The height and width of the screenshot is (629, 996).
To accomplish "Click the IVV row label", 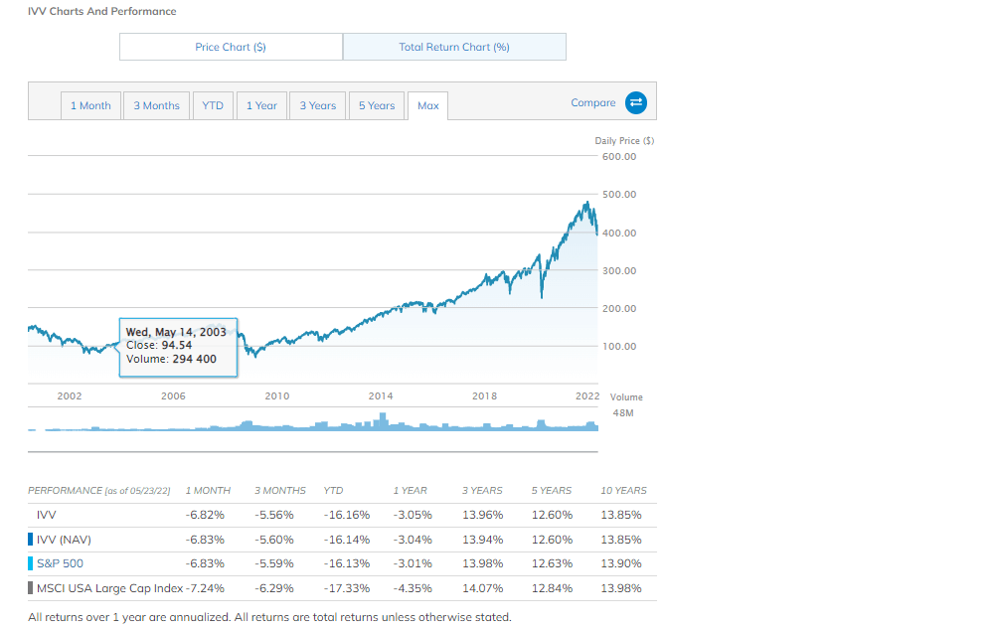I will [47, 515].
